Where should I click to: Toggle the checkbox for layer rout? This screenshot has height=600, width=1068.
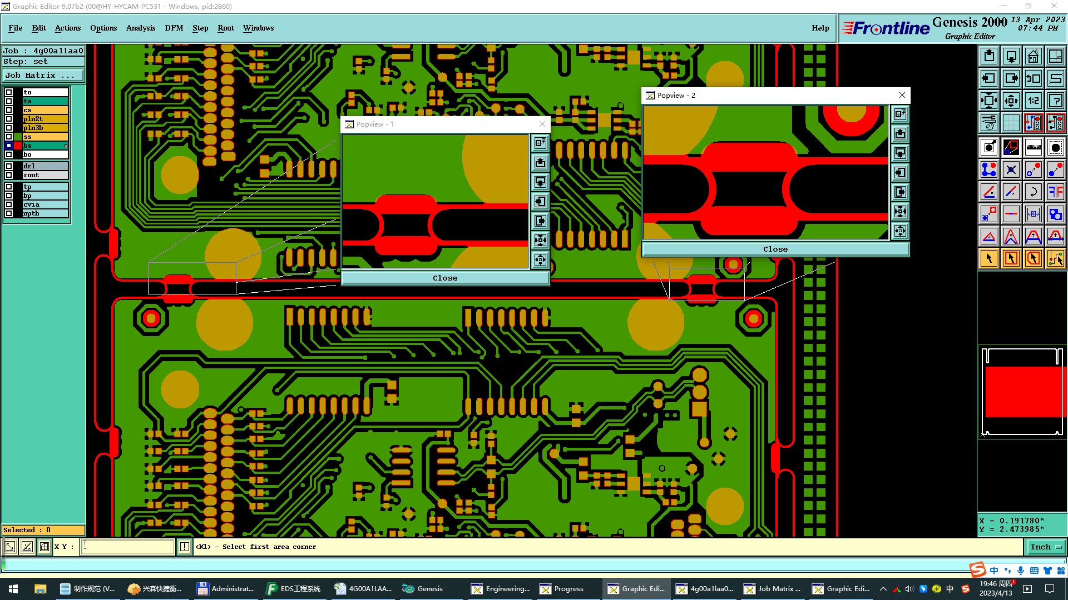click(x=9, y=175)
